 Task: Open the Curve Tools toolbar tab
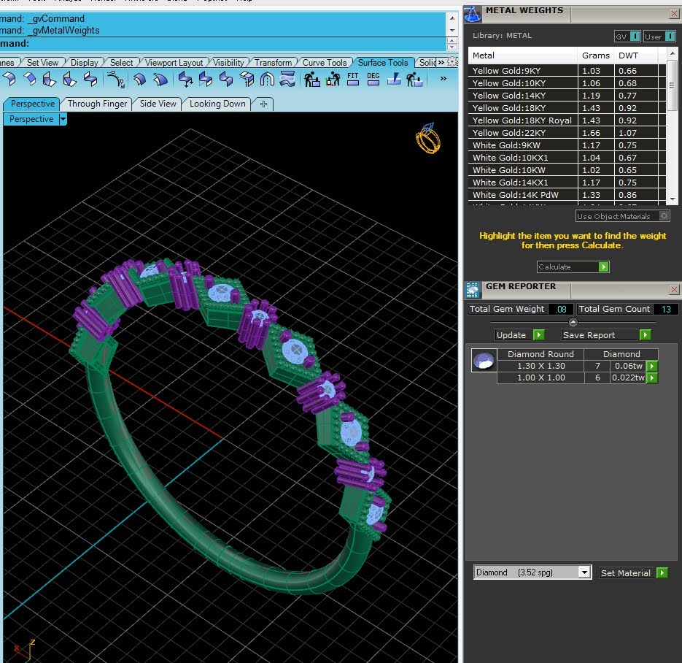click(x=325, y=63)
